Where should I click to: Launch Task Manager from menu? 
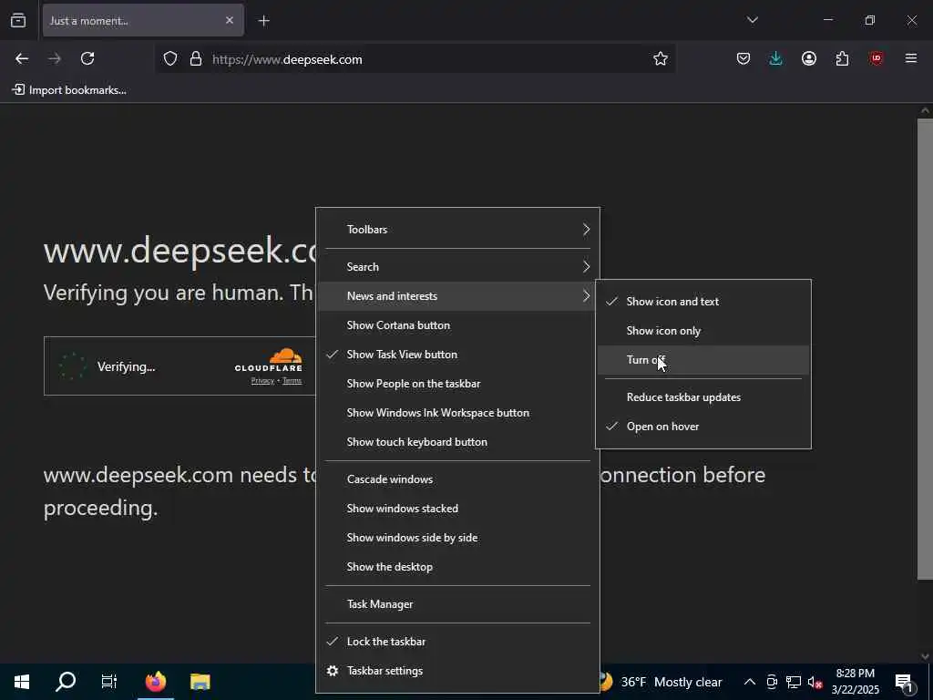tap(457, 604)
